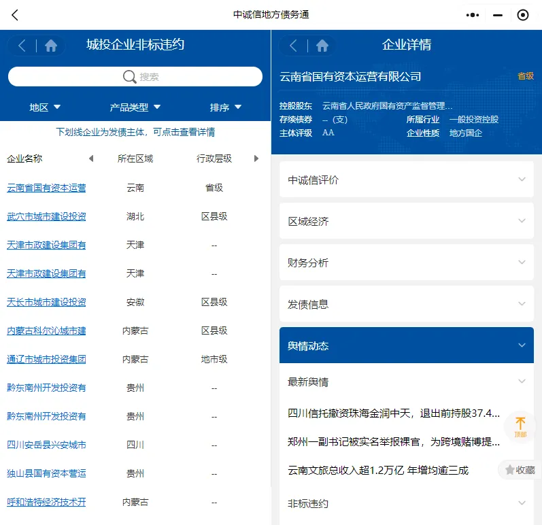
Task: Go back in 企业详情 panel
Action: pyautogui.click(x=294, y=46)
